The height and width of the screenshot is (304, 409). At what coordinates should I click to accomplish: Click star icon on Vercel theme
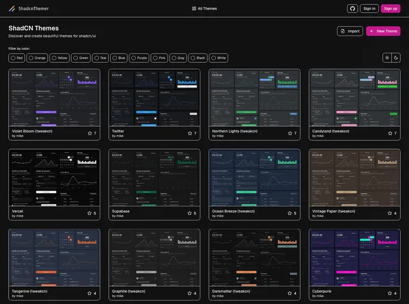(90, 213)
